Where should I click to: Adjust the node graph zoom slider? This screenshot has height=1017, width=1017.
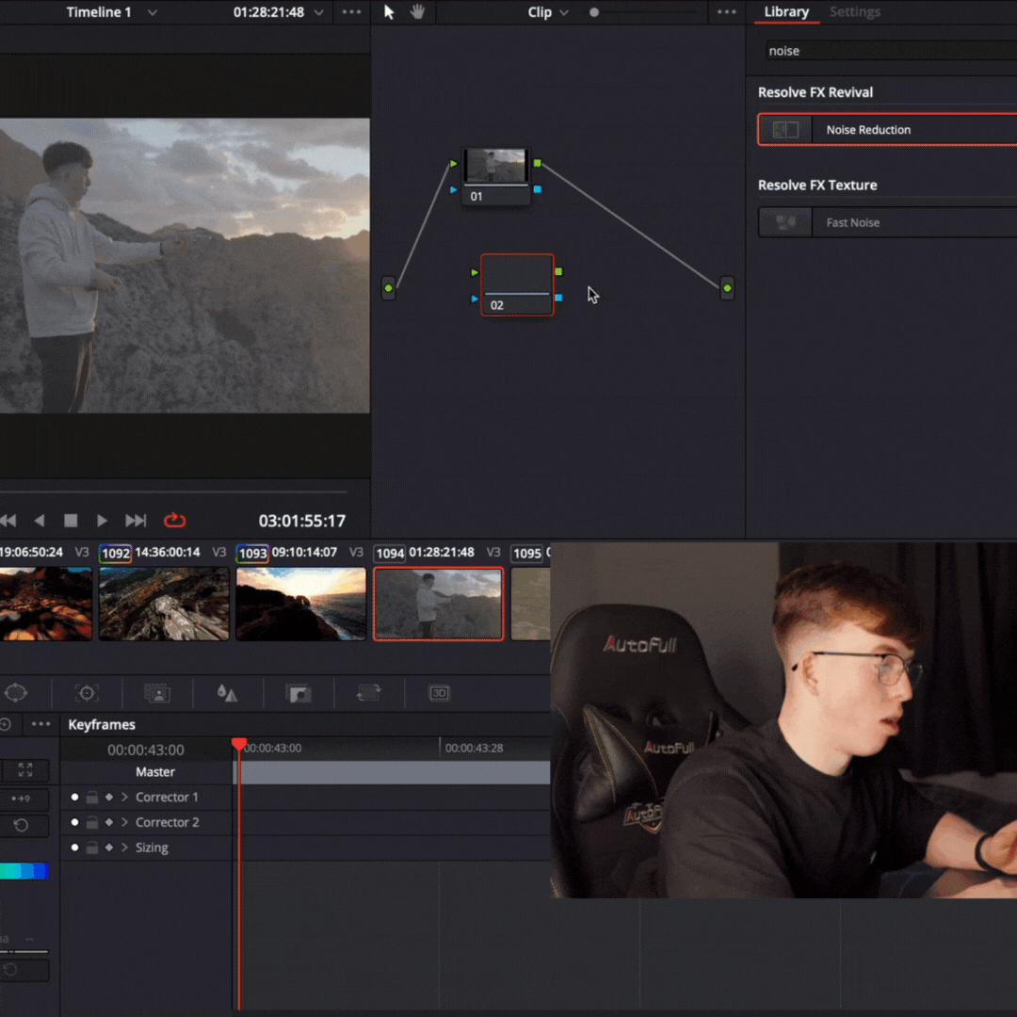pyautogui.click(x=594, y=12)
